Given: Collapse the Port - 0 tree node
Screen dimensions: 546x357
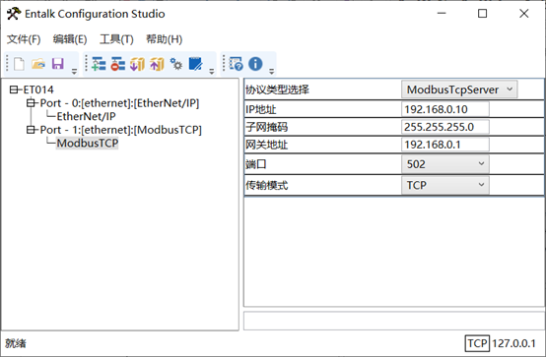Looking at the screenshot, I should coord(31,103).
